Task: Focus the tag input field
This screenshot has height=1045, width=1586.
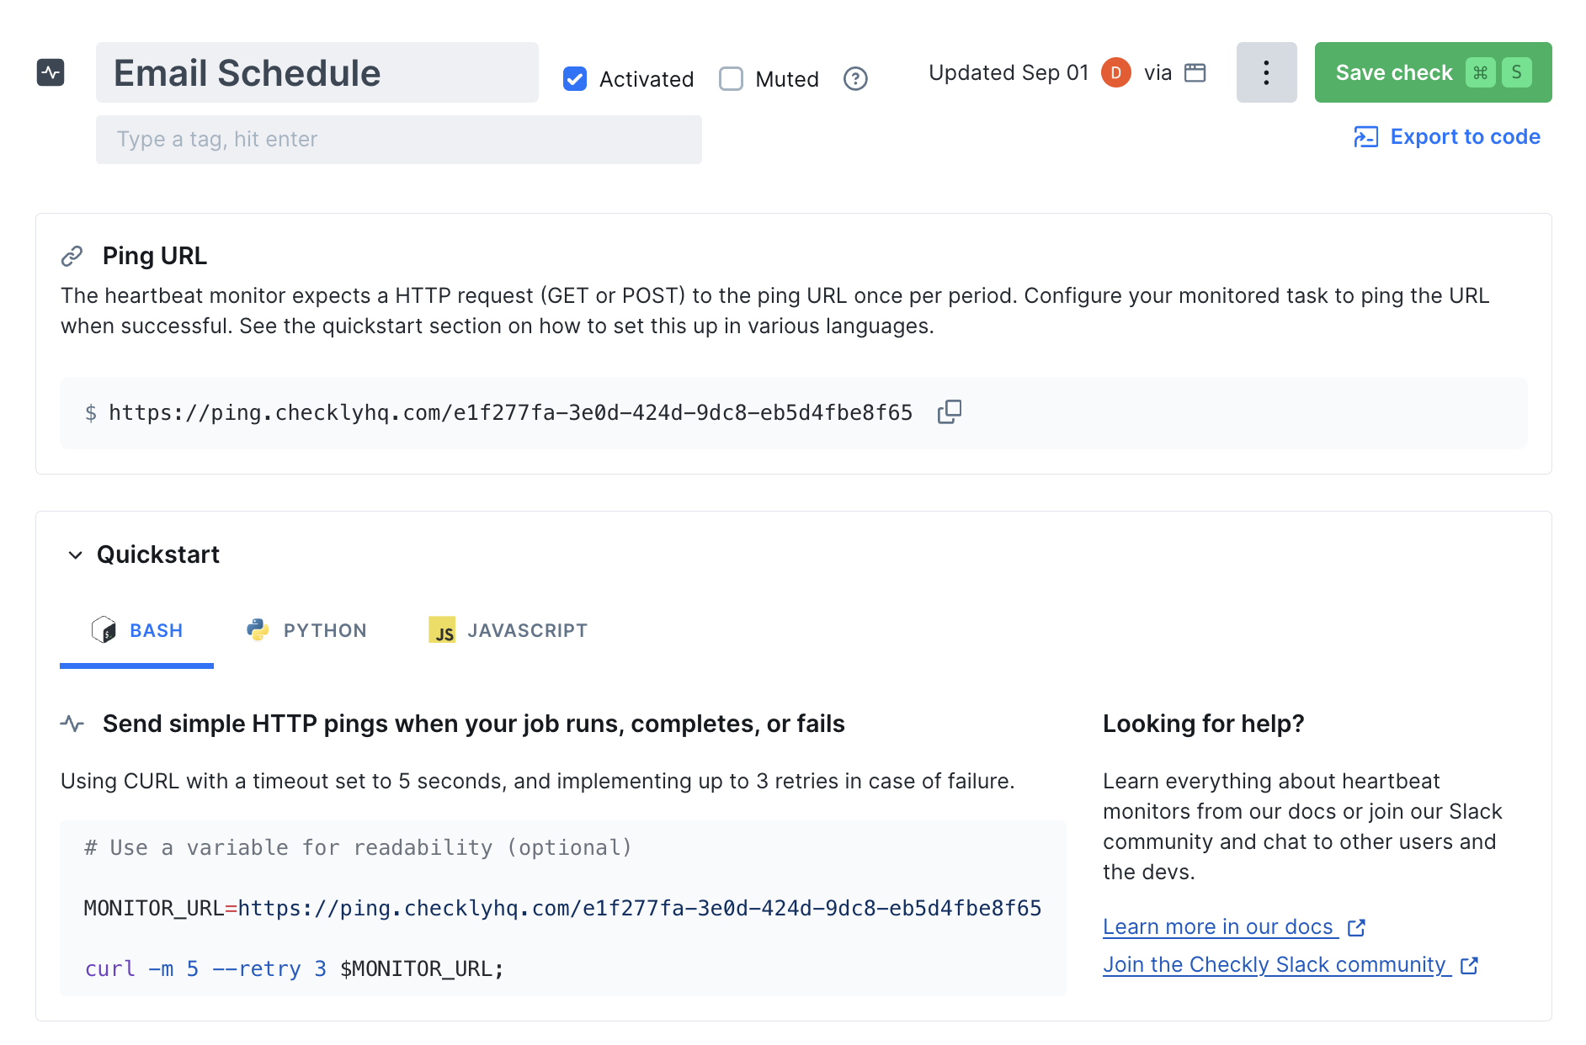Action: pyautogui.click(x=399, y=140)
